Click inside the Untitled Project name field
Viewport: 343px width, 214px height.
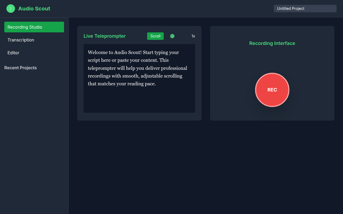point(305,8)
